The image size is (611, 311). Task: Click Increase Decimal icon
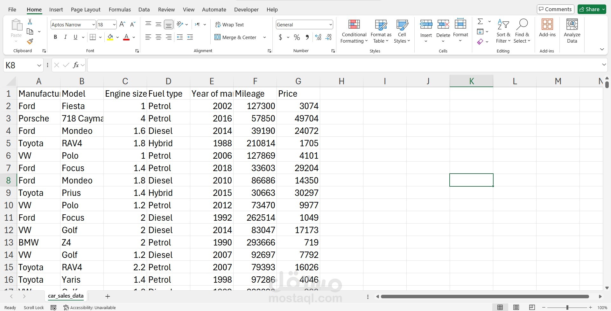click(x=318, y=37)
